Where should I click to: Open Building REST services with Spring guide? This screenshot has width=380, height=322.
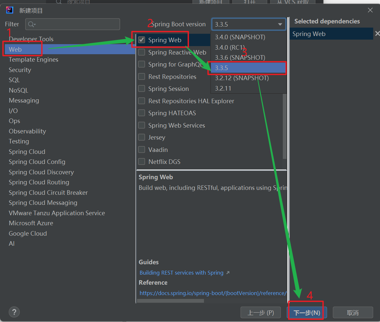[x=181, y=273]
